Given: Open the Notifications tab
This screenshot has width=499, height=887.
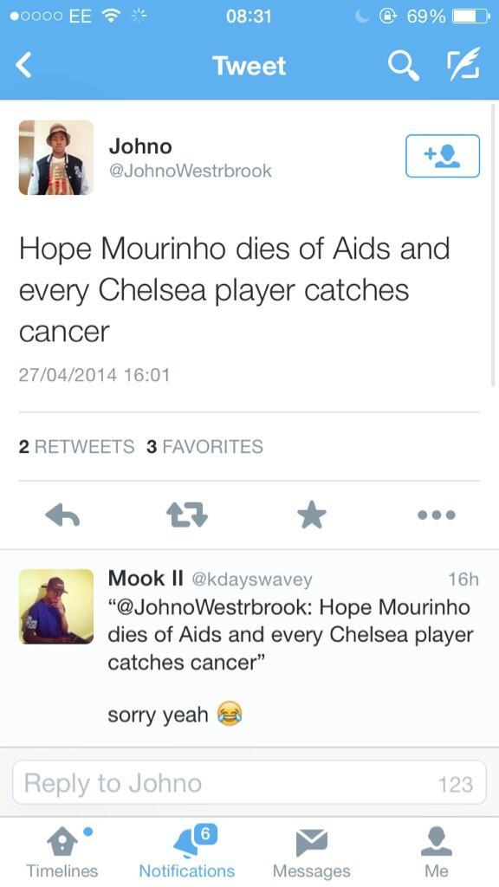Looking at the screenshot, I should (187, 853).
